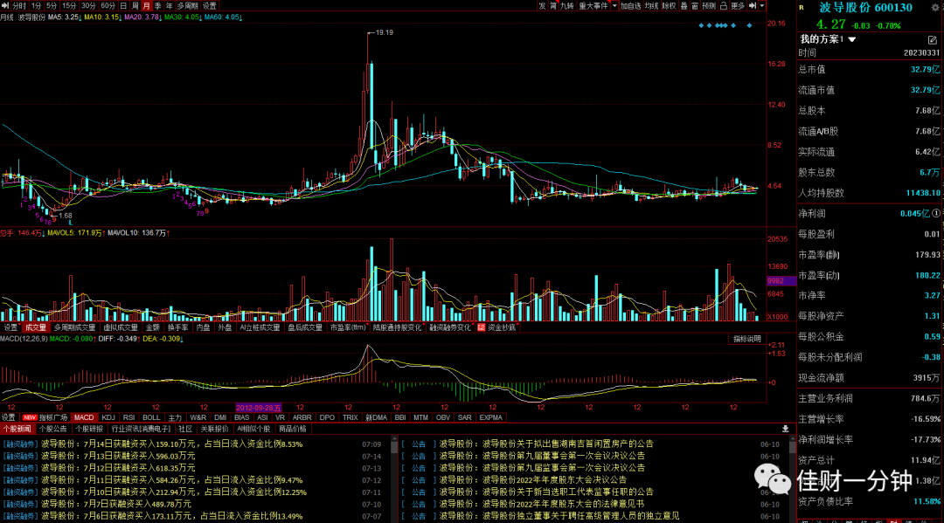944x523 pixels.
Task: Click the 指标说明 button on MACD panel
Action: pyautogui.click(x=747, y=339)
